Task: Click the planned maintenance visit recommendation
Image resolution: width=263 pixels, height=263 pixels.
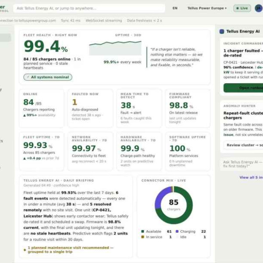Action: point(71,249)
